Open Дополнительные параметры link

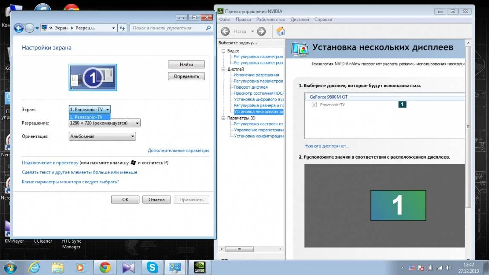tap(178, 150)
